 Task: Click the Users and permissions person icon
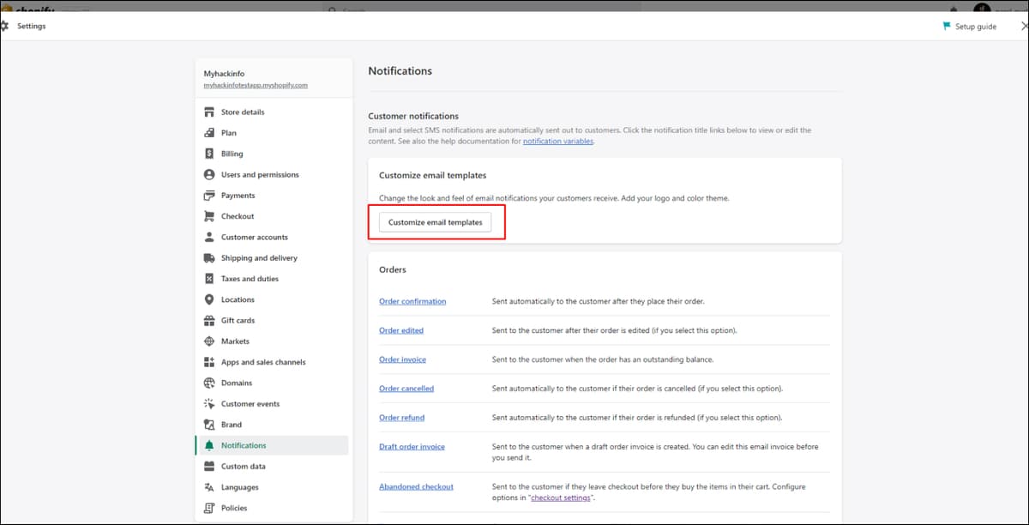(x=208, y=174)
